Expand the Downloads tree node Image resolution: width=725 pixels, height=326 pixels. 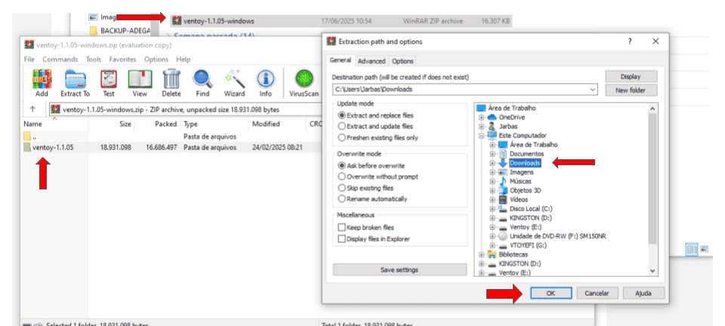493,163
